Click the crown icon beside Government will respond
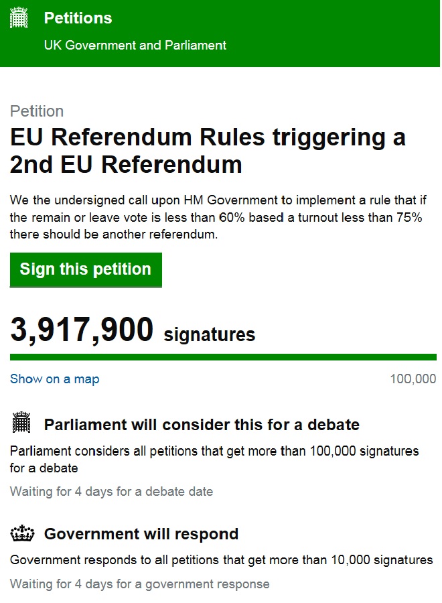This screenshot has width=442, height=603. point(22,534)
